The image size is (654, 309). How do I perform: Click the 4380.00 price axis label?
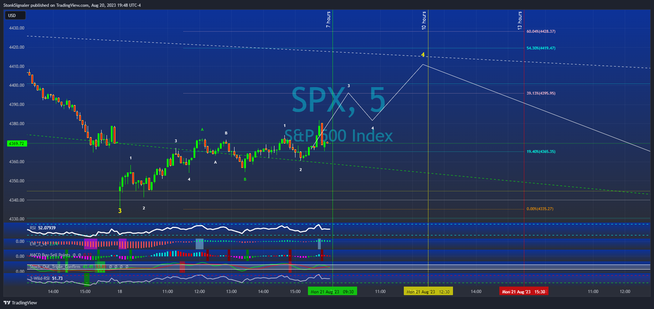[x=17, y=124]
